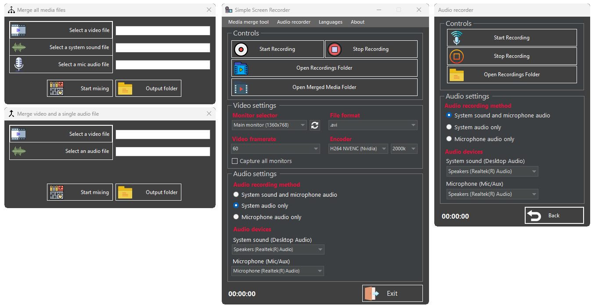595x308 pixels.
Task: Enable Capture all monitors
Action: 235,161
